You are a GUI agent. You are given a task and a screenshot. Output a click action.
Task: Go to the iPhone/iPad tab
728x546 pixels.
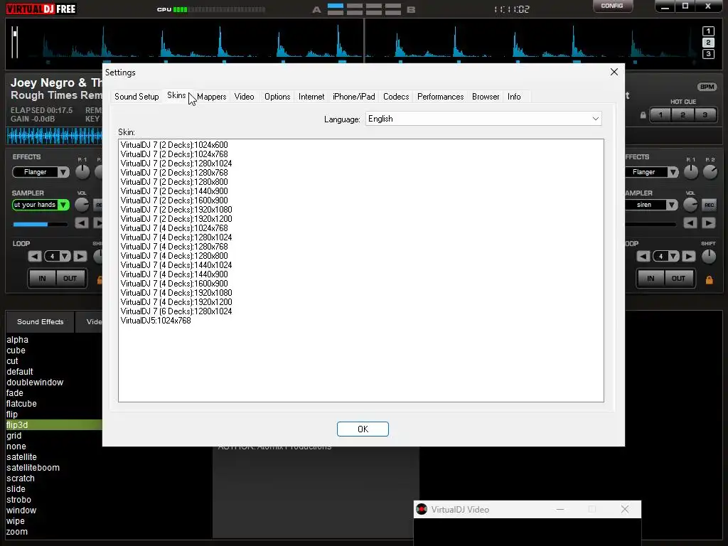click(354, 97)
